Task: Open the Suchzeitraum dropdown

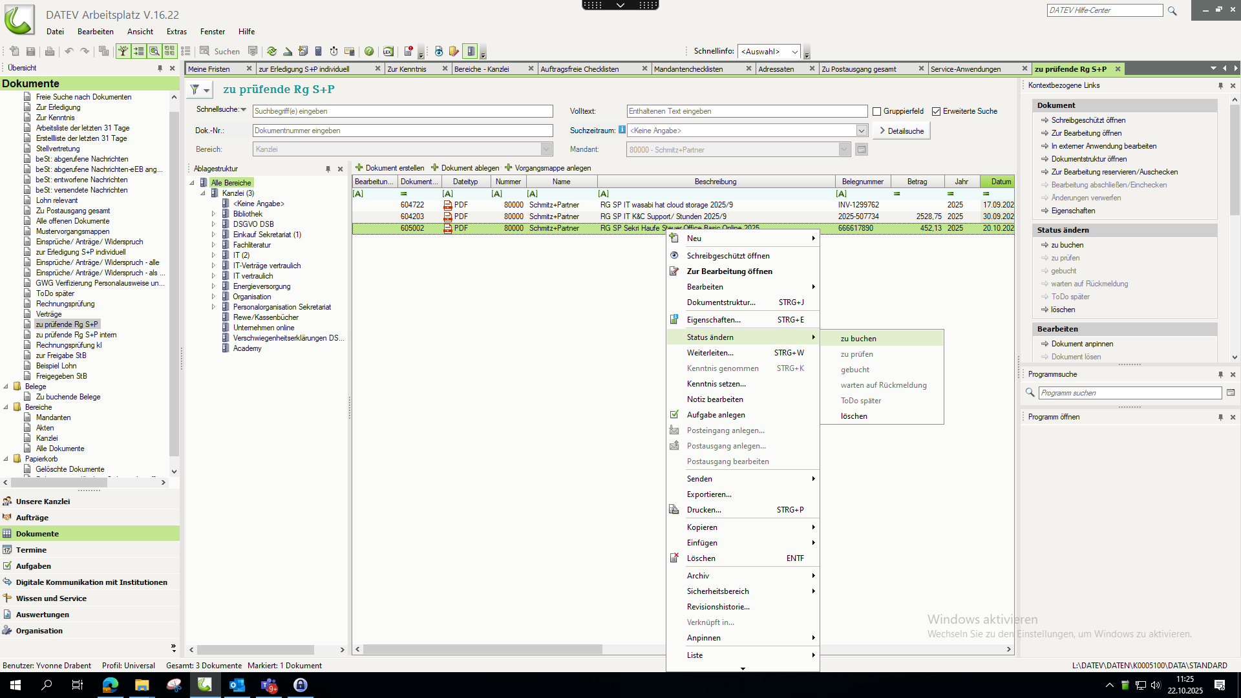Action: click(x=862, y=131)
